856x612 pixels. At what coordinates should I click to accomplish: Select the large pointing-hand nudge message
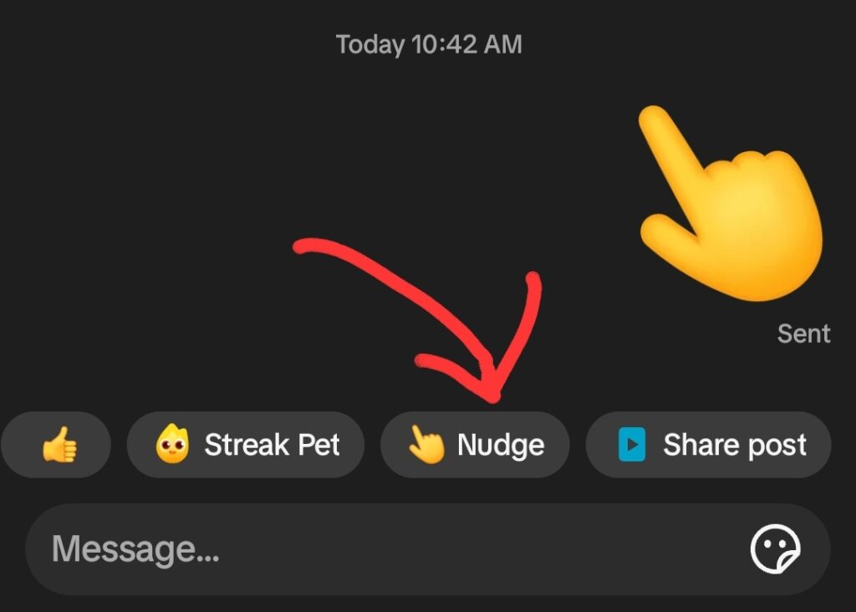pyautogui.click(x=731, y=203)
